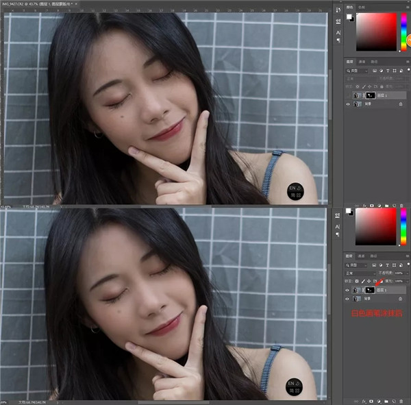Open Paragraph panel icon in lower screenshot
Screen dimensions: 411x405
[338, 234]
